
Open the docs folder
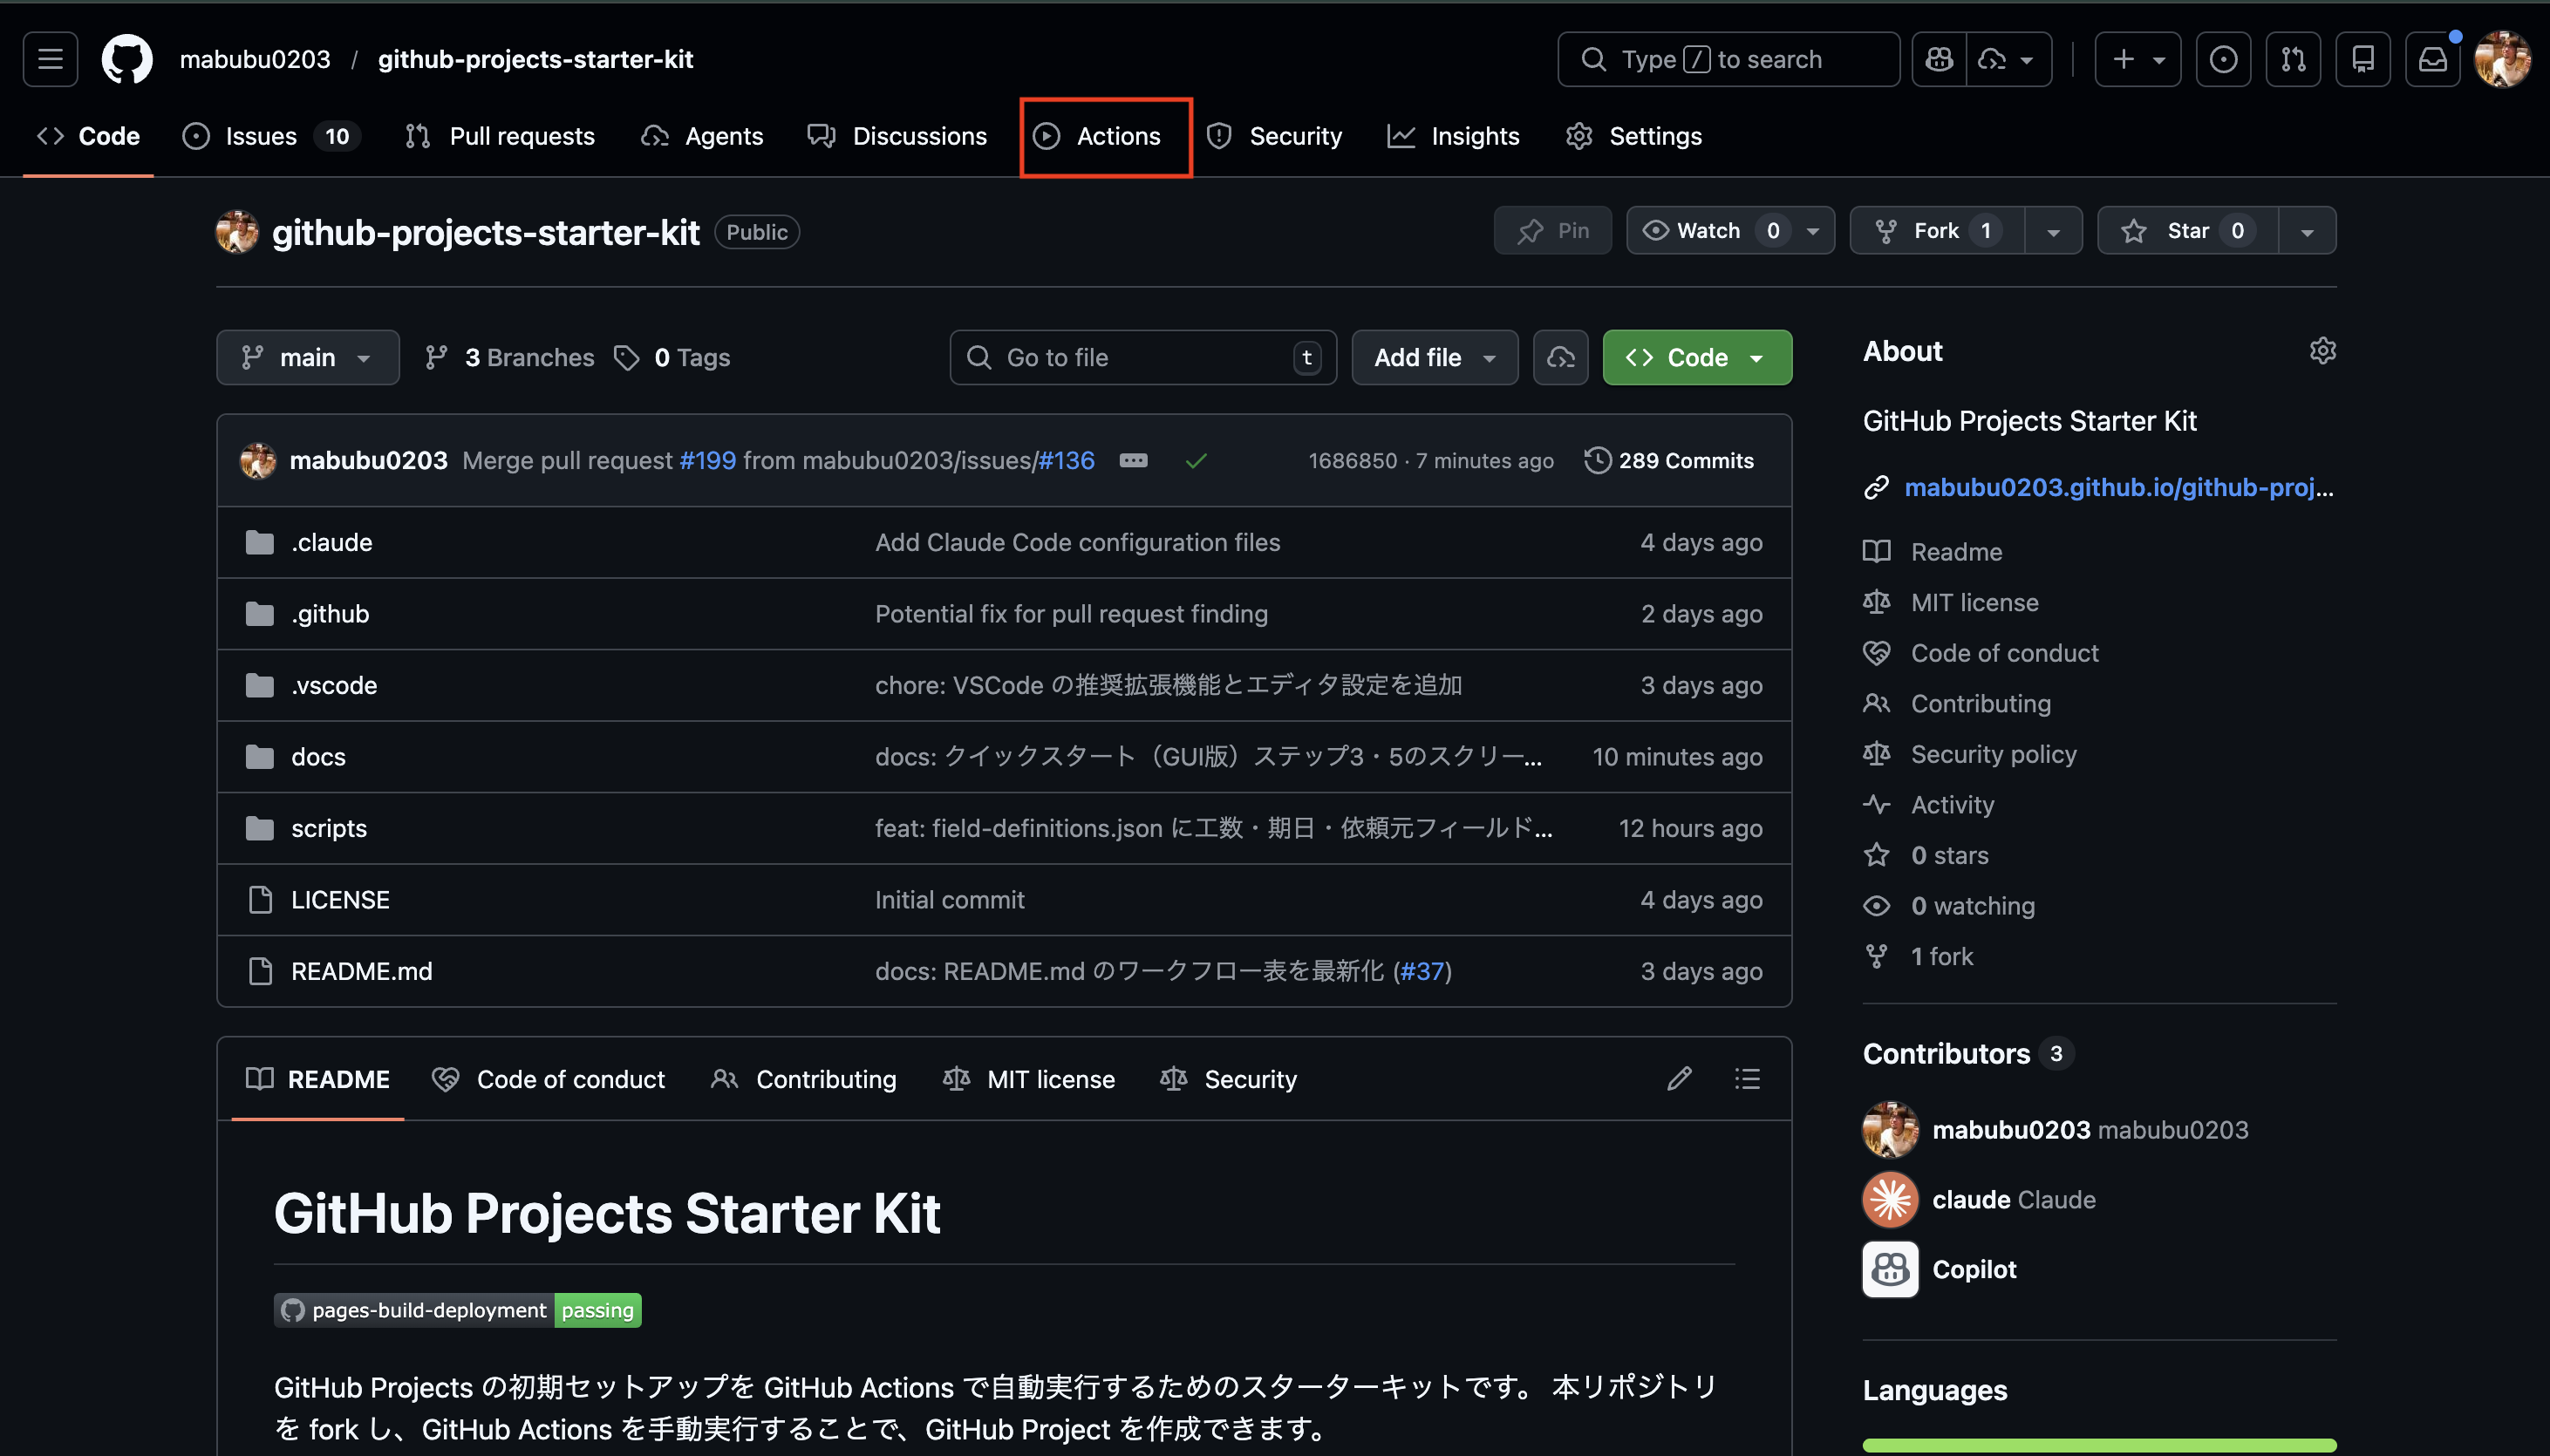(318, 756)
